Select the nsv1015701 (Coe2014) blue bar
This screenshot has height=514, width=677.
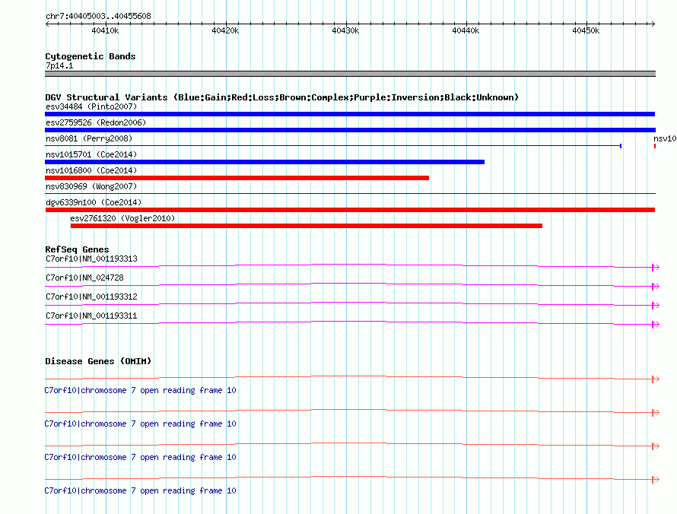click(x=265, y=162)
